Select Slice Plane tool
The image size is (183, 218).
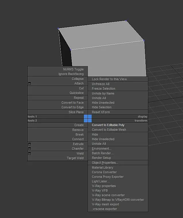pos(76,112)
